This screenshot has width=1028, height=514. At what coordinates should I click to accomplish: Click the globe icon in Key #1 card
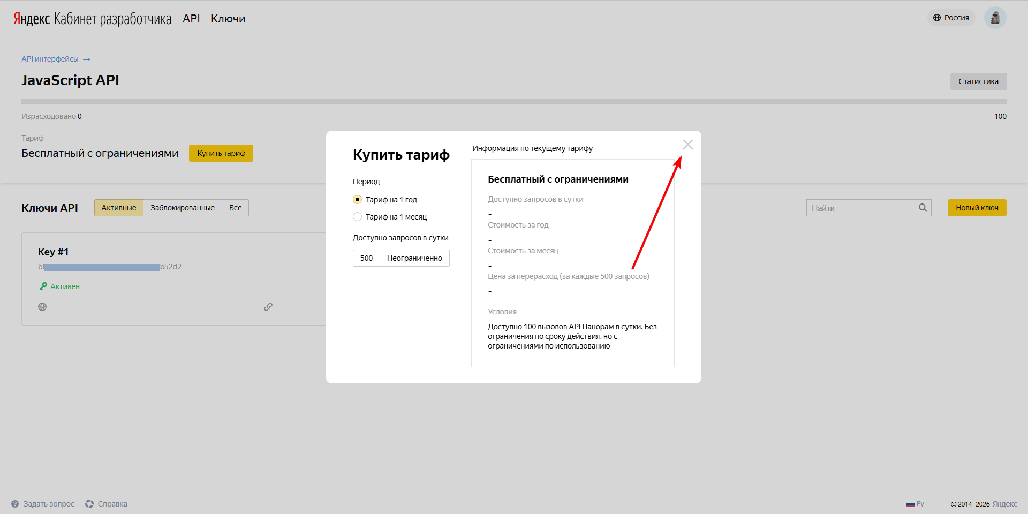(42, 307)
